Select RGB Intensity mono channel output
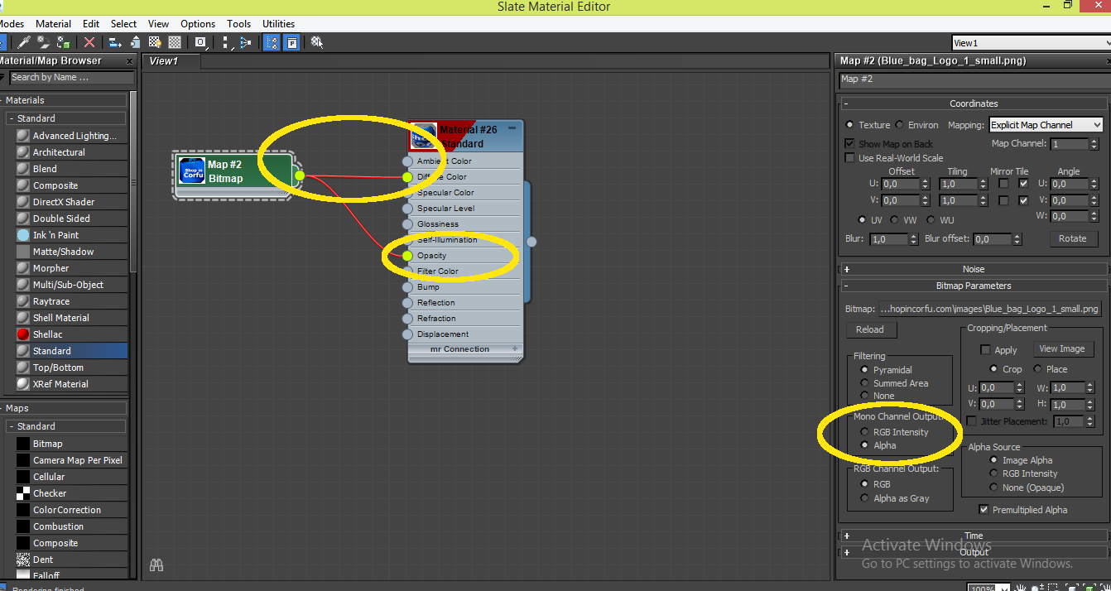 (865, 432)
